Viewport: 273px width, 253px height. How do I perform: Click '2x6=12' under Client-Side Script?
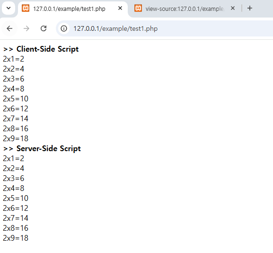(16, 108)
